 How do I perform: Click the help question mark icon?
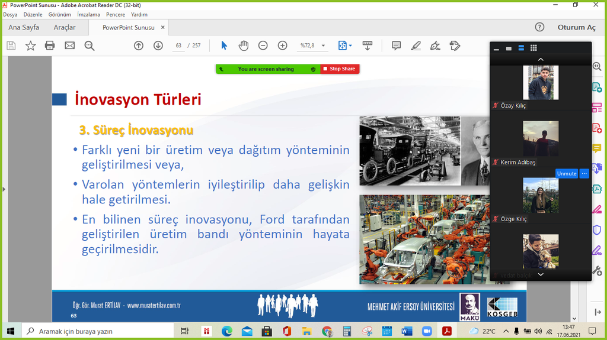[539, 27]
